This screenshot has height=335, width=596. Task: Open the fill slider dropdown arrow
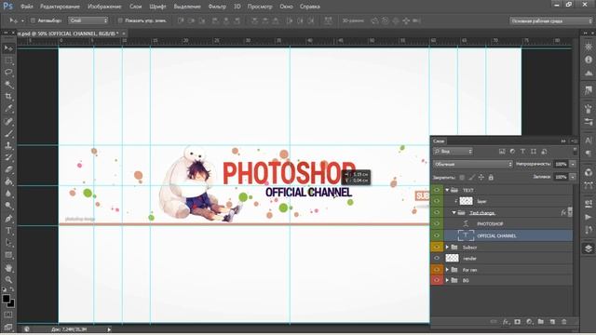(573, 177)
